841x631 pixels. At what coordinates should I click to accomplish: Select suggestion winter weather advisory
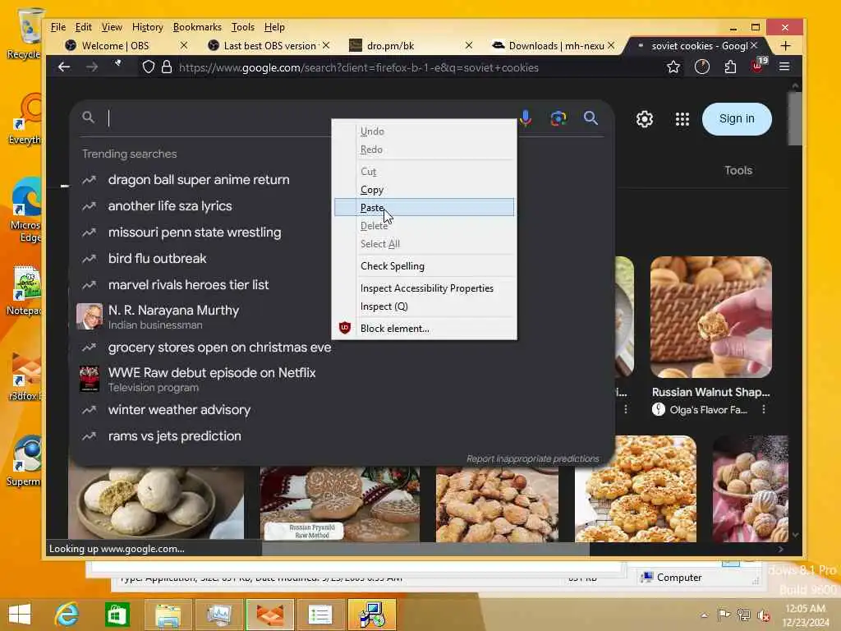179,410
